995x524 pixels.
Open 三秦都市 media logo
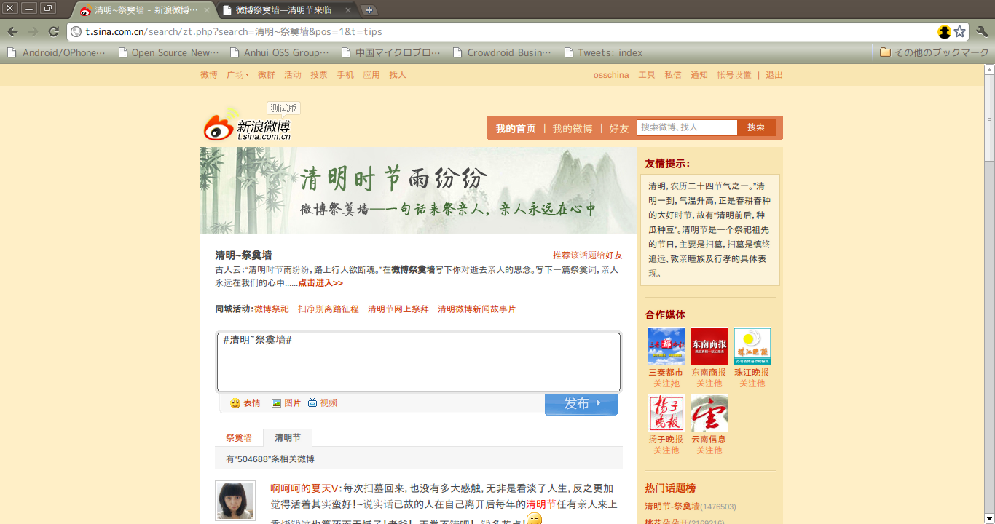coord(666,346)
